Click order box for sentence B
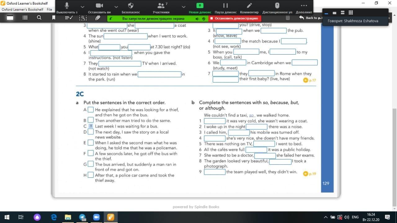 pos(91,120)
